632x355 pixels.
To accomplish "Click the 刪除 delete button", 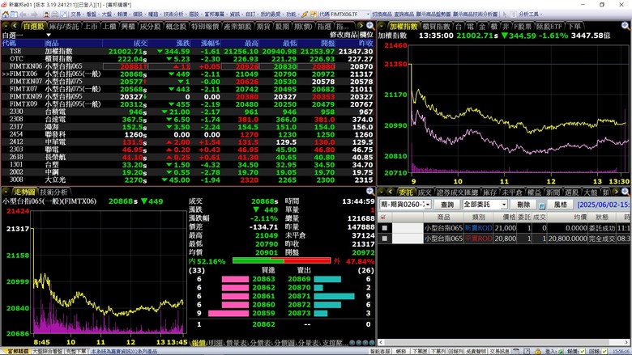I will [x=523, y=205].
